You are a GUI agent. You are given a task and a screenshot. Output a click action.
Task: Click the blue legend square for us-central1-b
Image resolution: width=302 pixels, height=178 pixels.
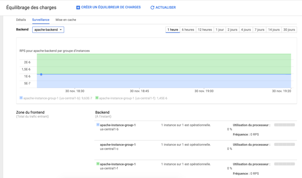click(21, 98)
